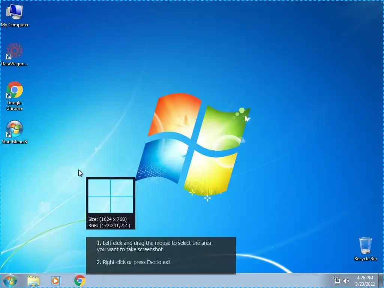Open File Explorer from the taskbar
This screenshot has width=384, height=288.
coord(33,280)
